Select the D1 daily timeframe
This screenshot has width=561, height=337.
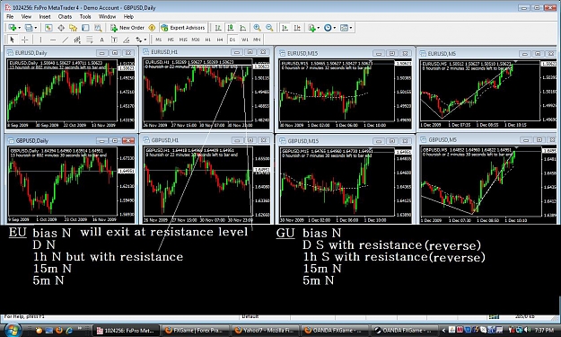pos(232,40)
